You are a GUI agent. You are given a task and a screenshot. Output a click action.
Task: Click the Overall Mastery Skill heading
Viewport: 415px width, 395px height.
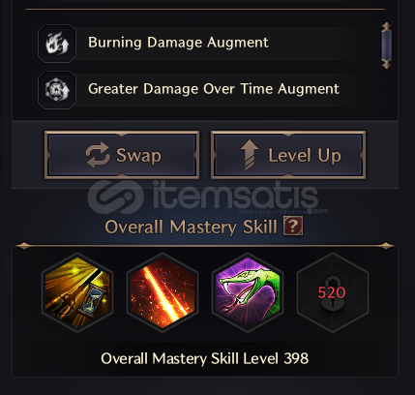[191, 227]
